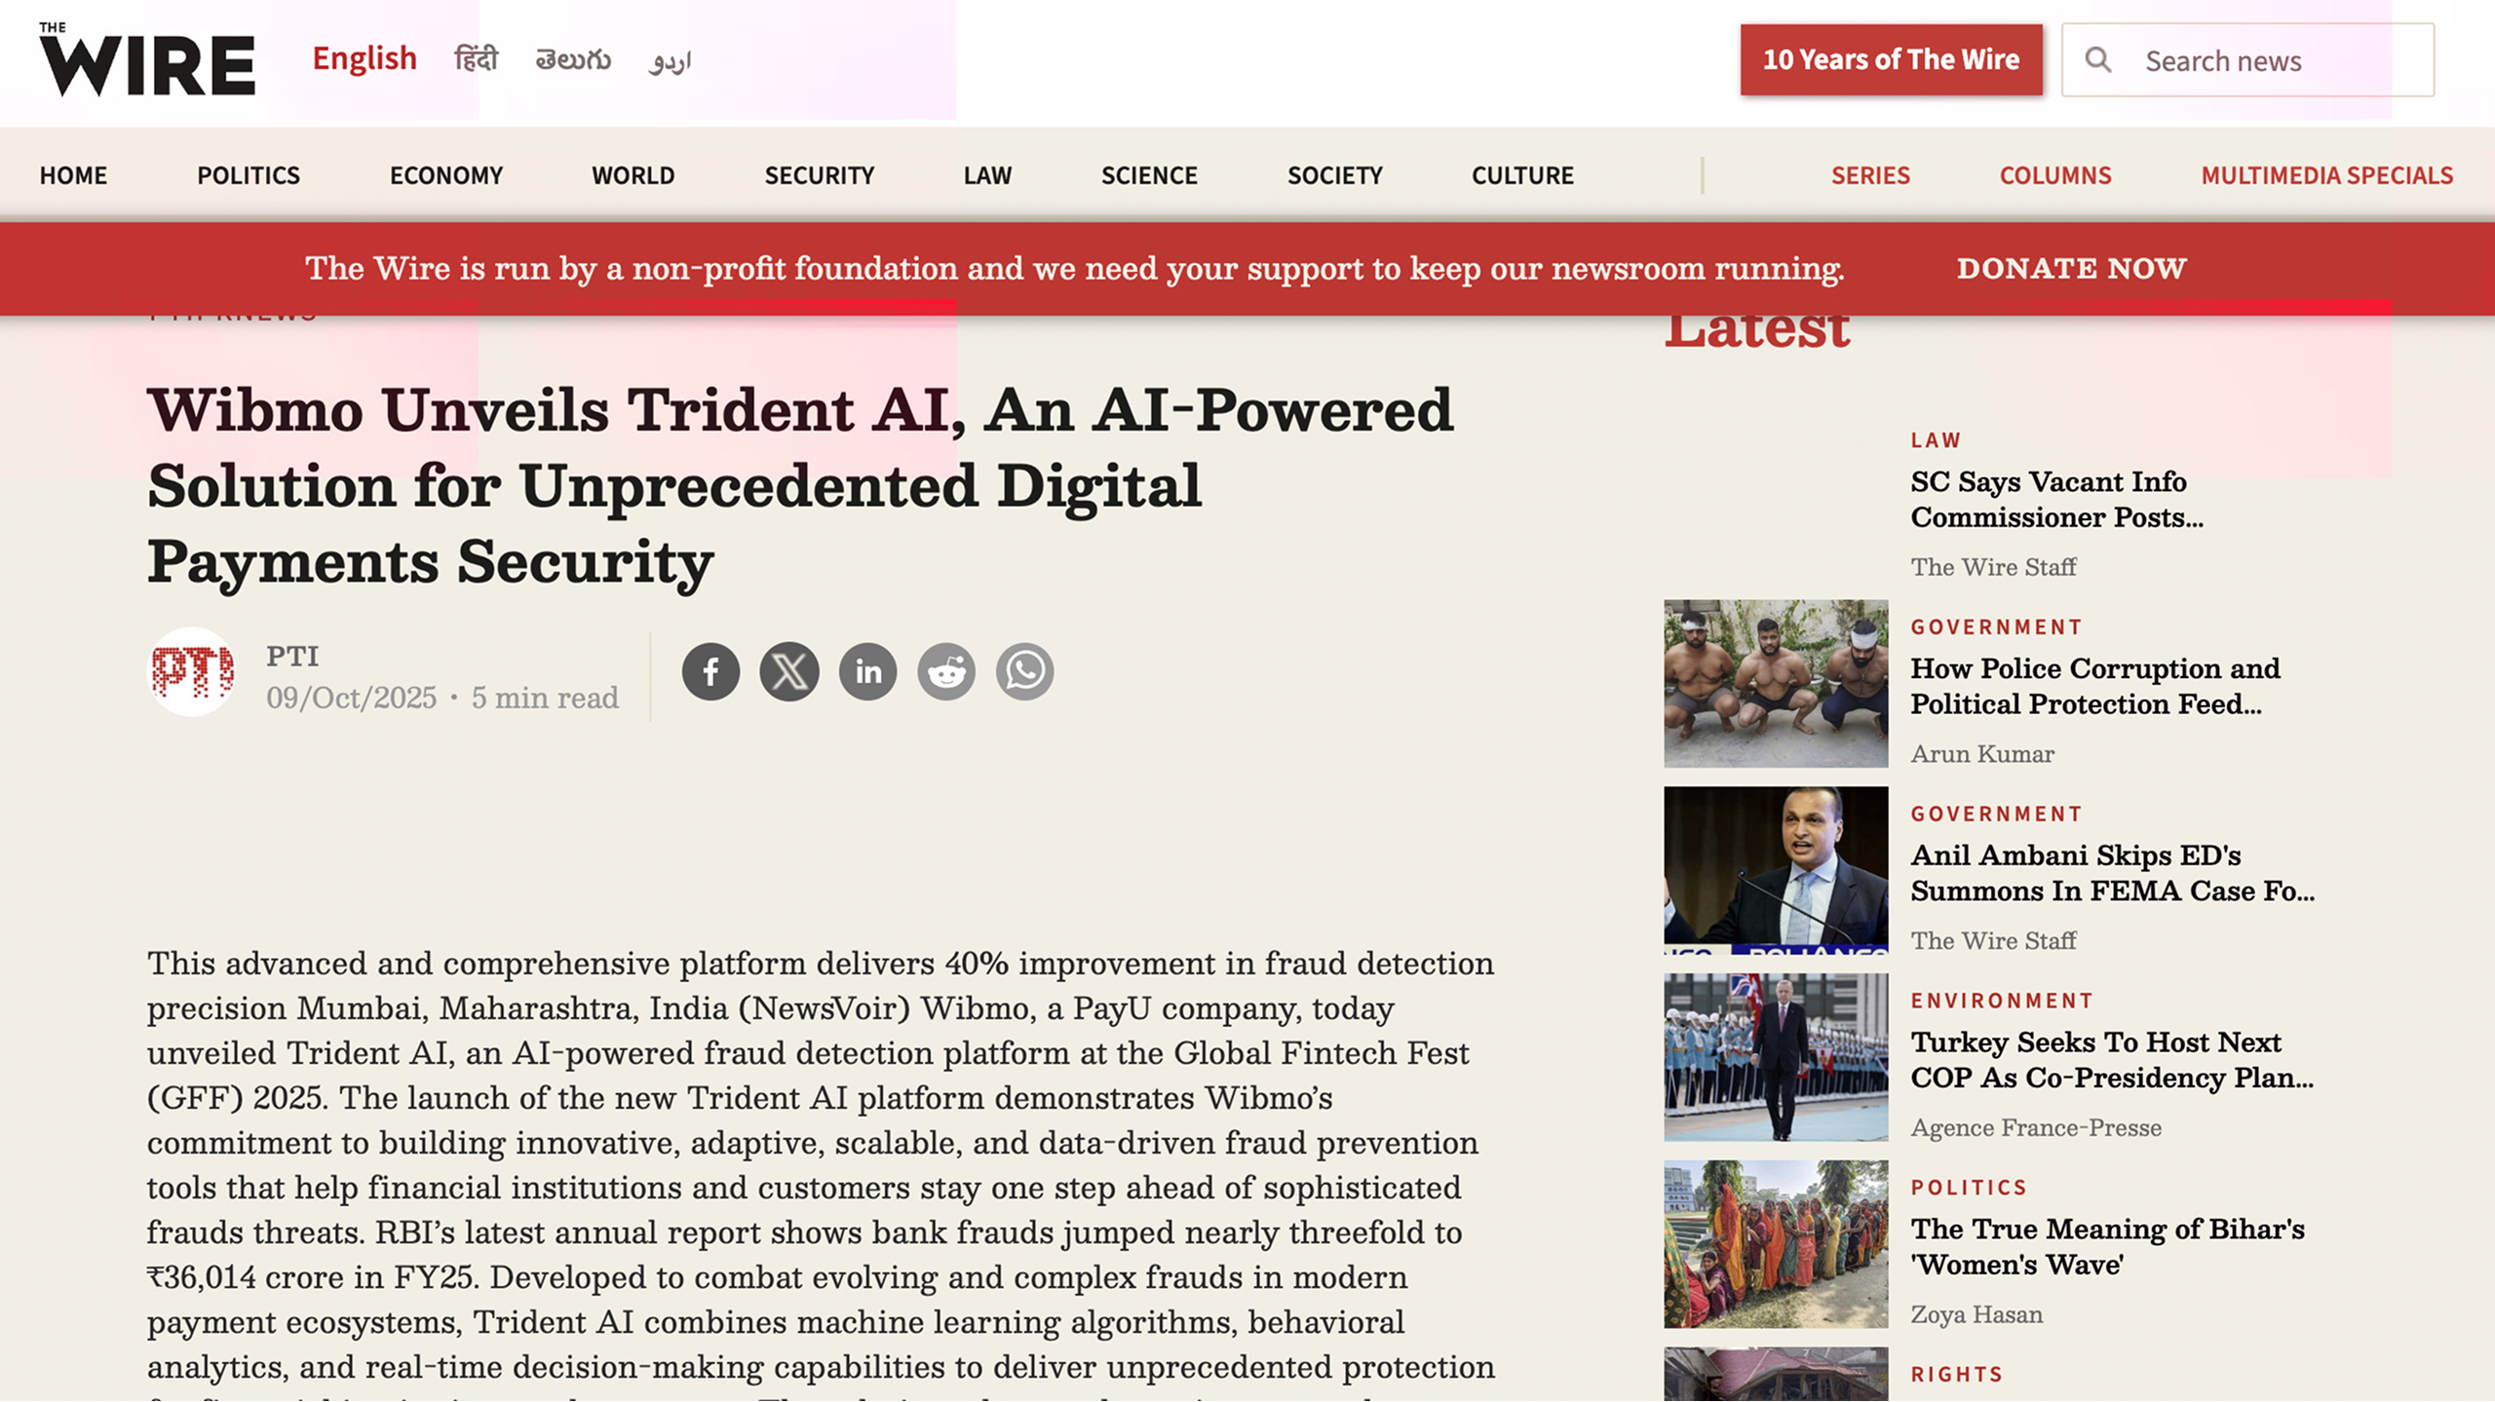This screenshot has height=1402, width=2495.
Task: Open the Politics section
Action: click(x=249, y=175)
